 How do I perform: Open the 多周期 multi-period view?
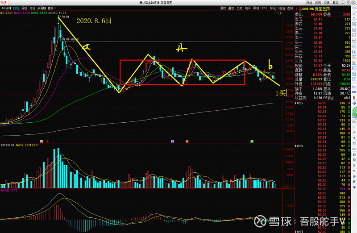pos(42,8)
